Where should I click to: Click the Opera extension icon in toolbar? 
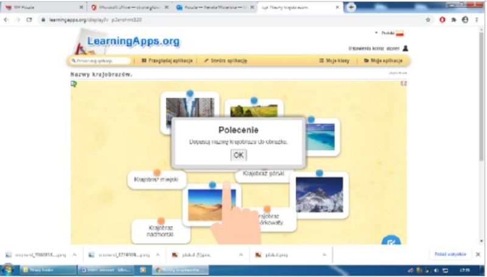443,19
